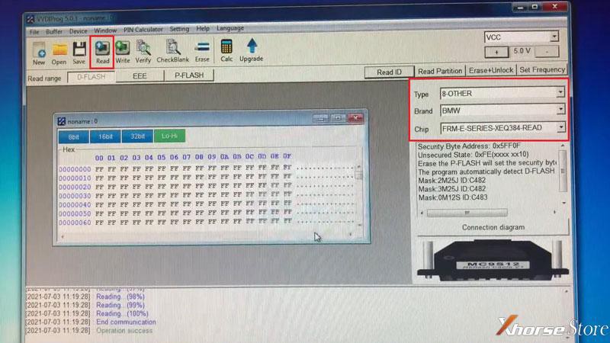
Task: Click hex row address 00000060
Action: 75,223
